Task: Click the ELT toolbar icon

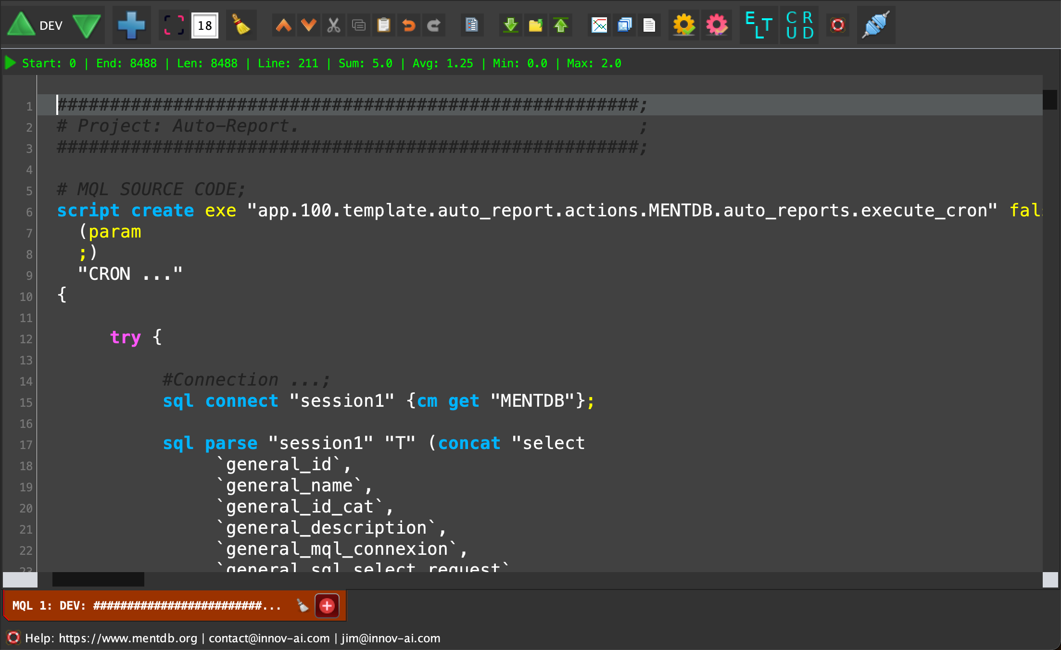Action: [758, 25]
